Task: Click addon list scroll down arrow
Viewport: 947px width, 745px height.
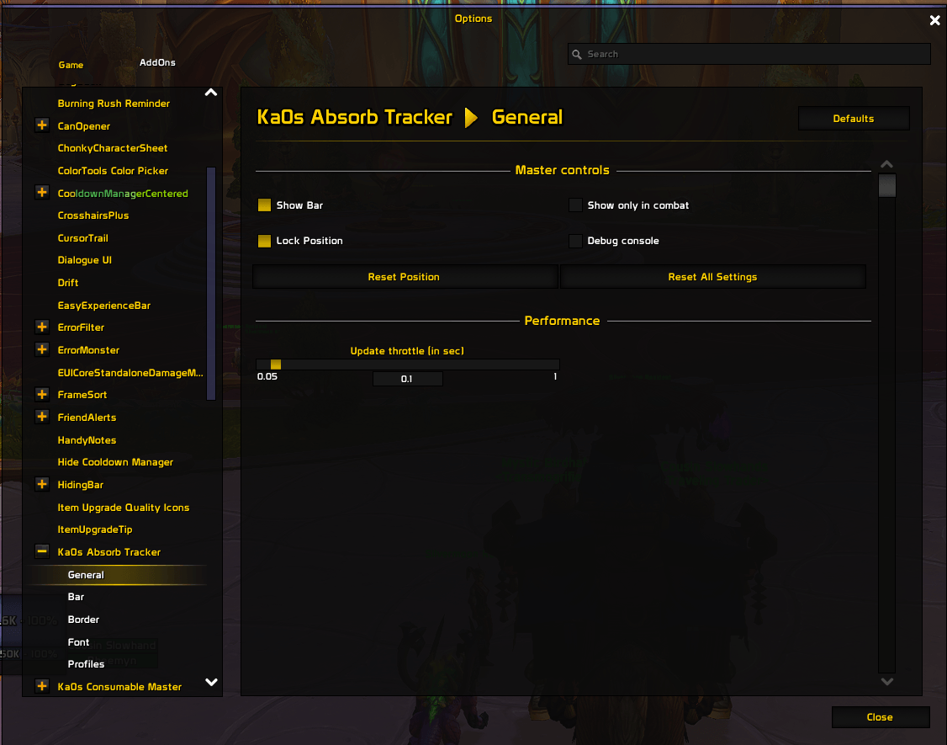Action: [x=211, y=682]
